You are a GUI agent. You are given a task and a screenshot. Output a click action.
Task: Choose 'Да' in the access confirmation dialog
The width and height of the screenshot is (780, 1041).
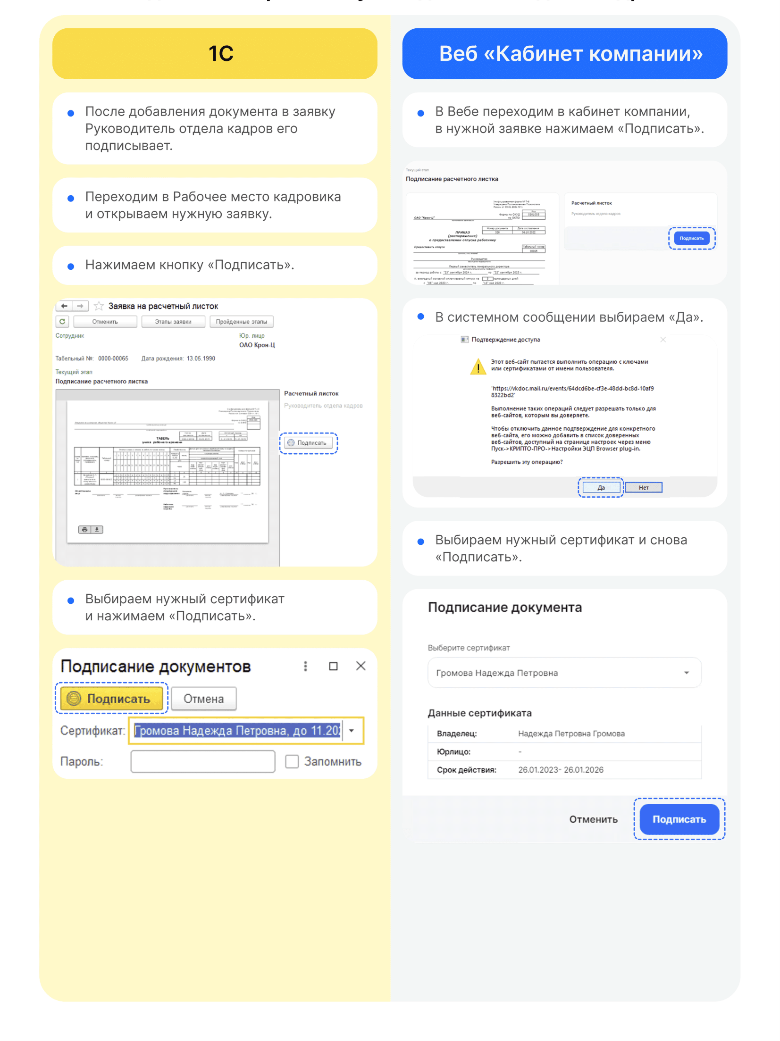601,488
